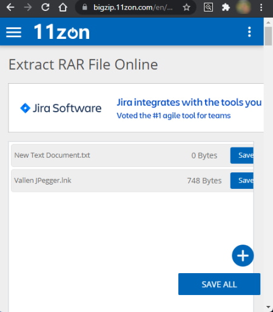Open the image search extension icon
Screen dimensions: 273x312
point(208,7)
